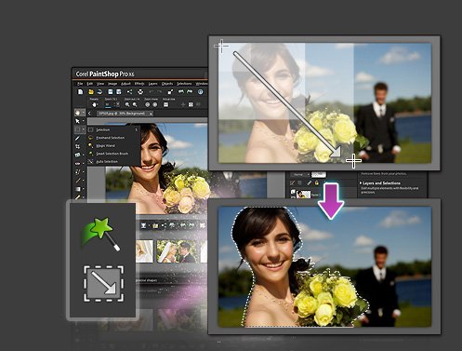
Task: Open the Presets hand dropdown
Action: coord(95,105)
